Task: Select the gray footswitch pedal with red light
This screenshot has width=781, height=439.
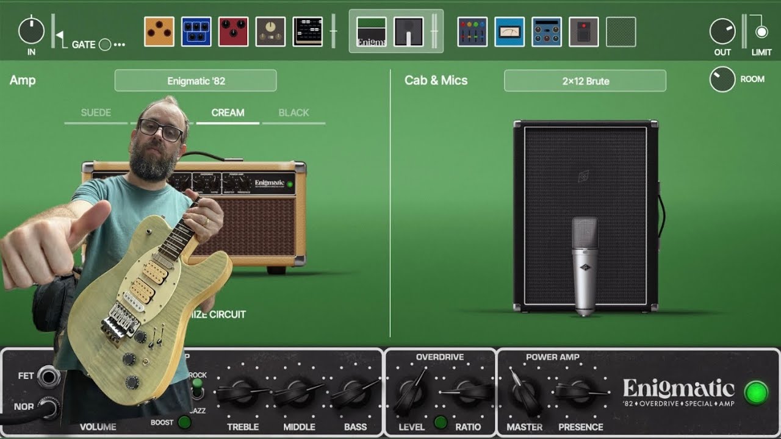Action: coord(584,32)
